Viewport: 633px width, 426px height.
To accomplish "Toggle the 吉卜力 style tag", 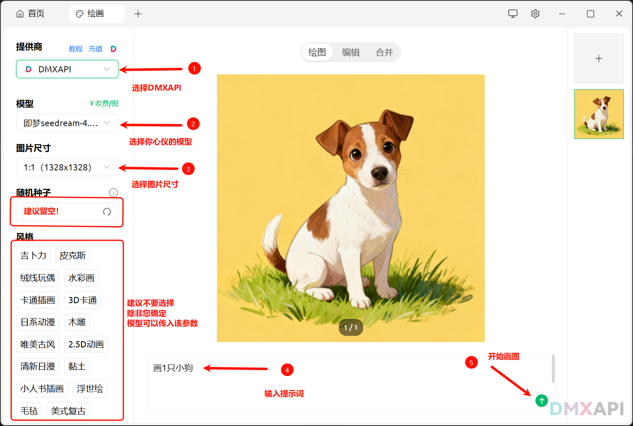I will point(34,256).
